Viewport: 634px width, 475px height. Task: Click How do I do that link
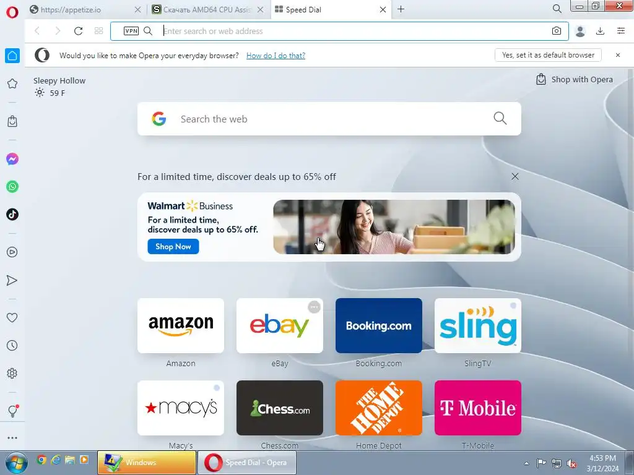tap(276, 55)
